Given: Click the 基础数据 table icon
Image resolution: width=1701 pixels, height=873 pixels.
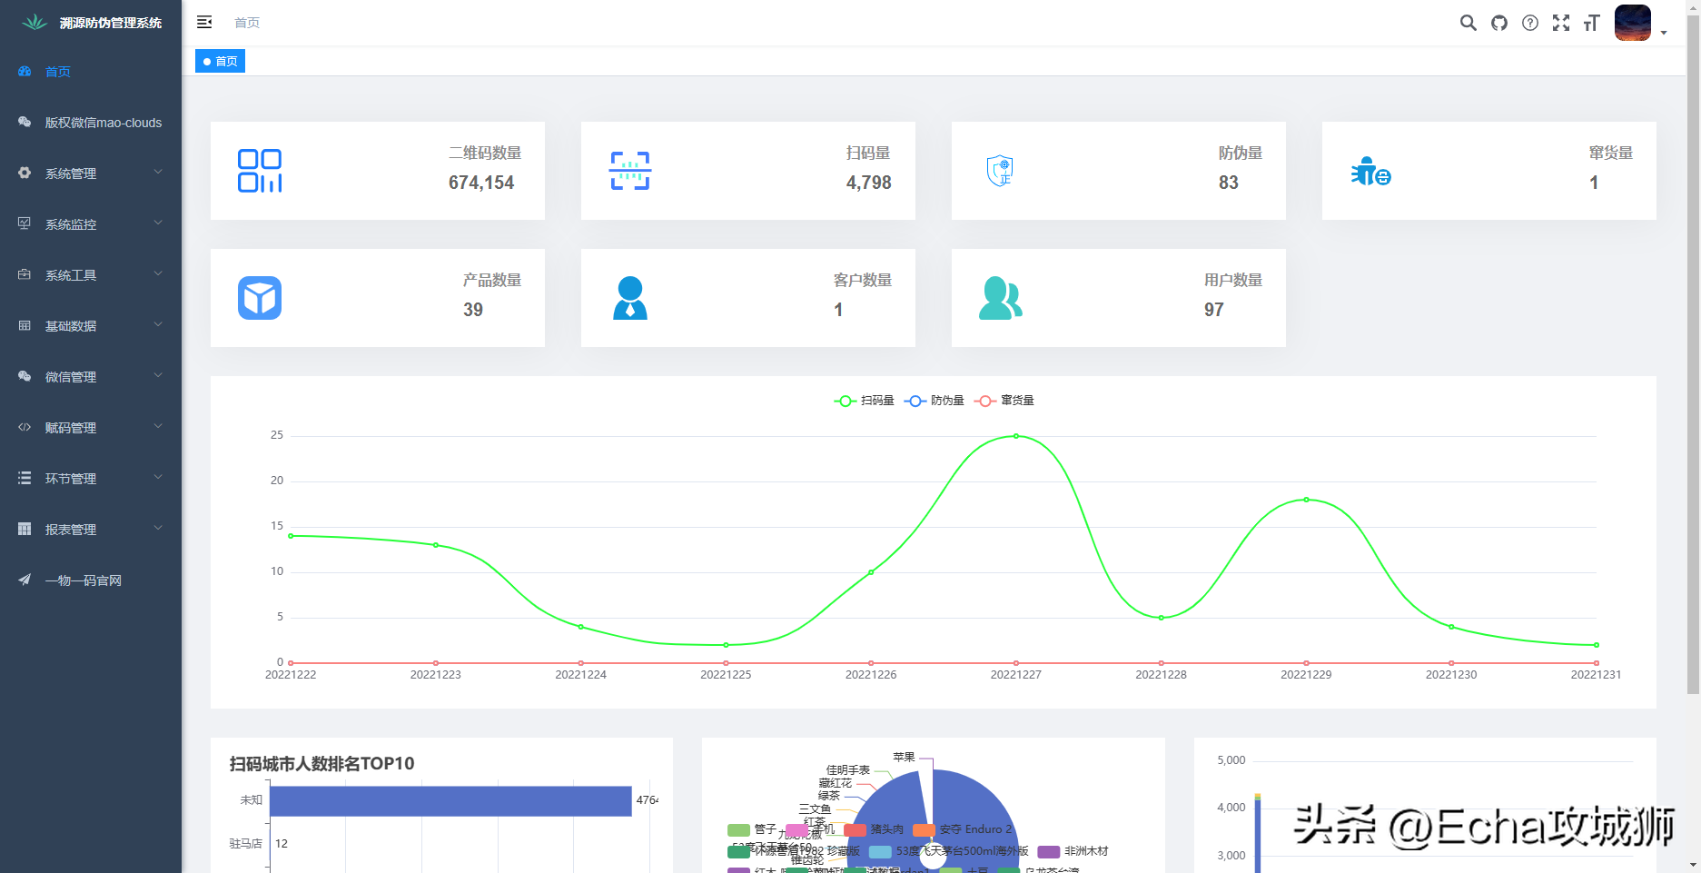Looking at the screenshot, I should coord(25,325).
